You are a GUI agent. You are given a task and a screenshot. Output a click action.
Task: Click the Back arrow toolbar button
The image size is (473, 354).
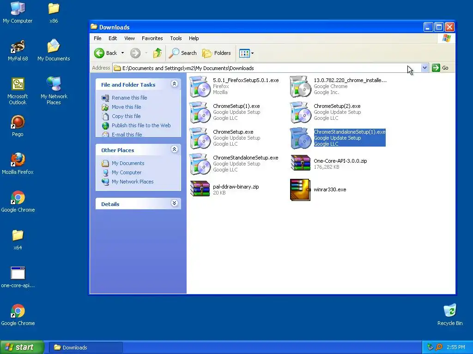(x=106, y=53)
